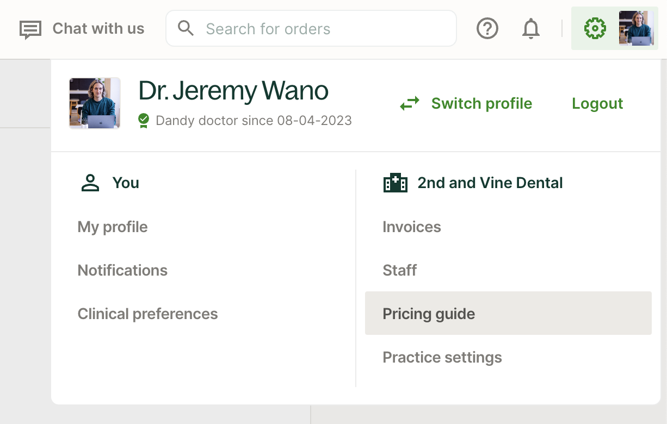The width and height of the screenshot is (667, 424).
Task: Log out using the Logout button
Action: coord(597,103)
